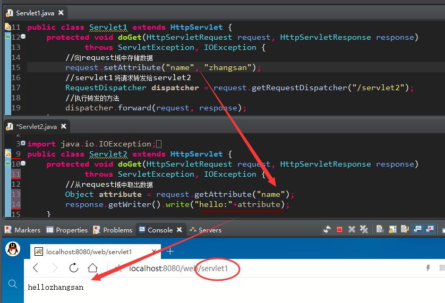This screenshot has height=303, width=445.
Task: Click the browser home icon
Action: point(93,268)
